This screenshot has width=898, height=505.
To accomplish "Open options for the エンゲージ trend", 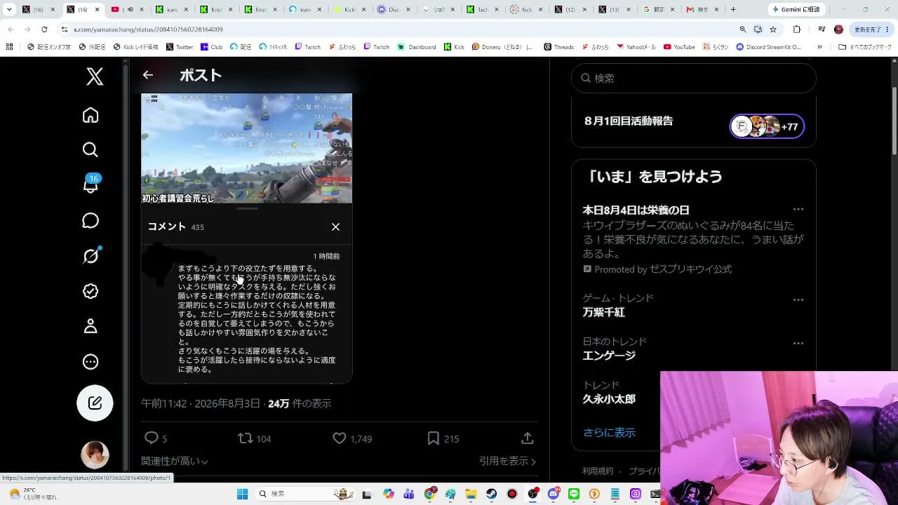I will pyautogui.click(x=798, y=343).
